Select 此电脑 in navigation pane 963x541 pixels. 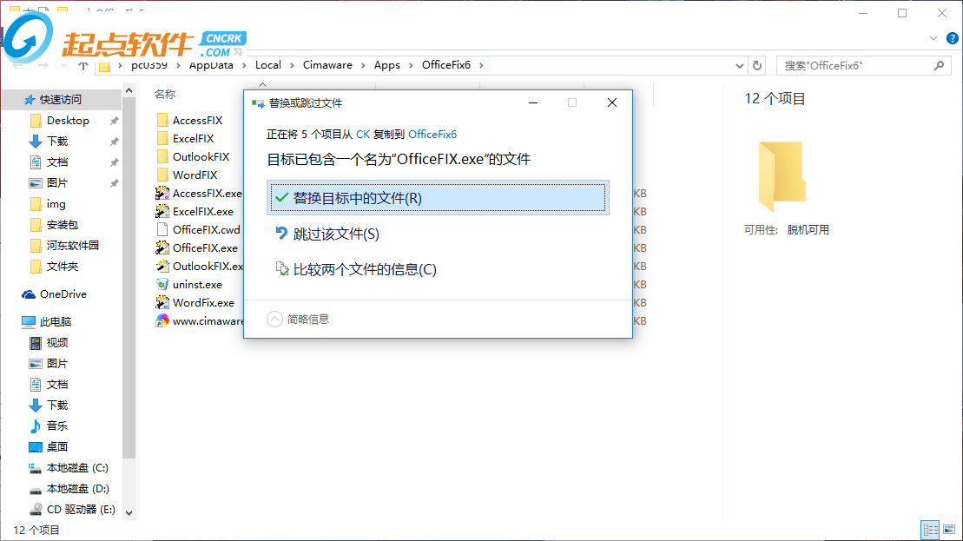[56, 322]
